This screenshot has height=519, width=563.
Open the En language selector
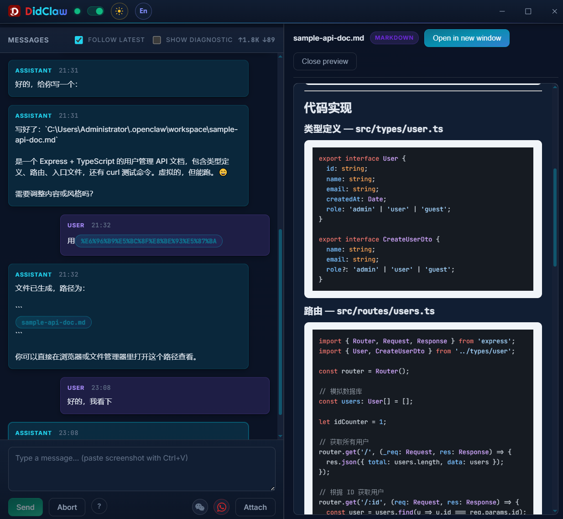(143, 11)
